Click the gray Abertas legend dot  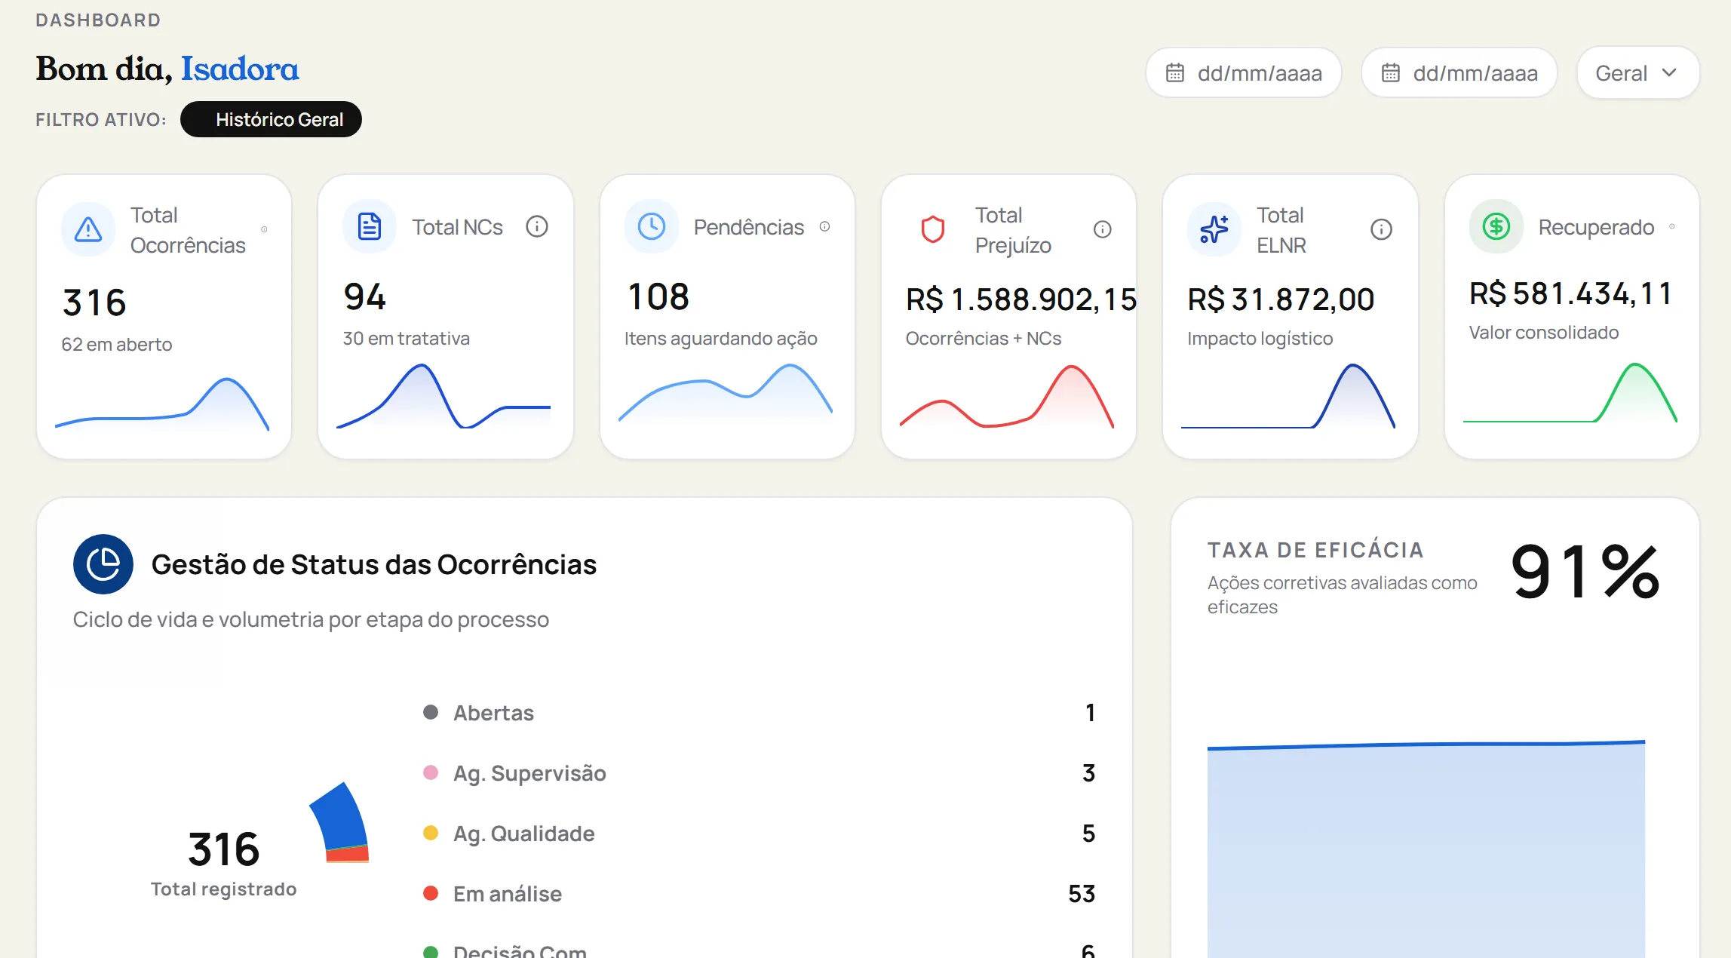point(431,712)
